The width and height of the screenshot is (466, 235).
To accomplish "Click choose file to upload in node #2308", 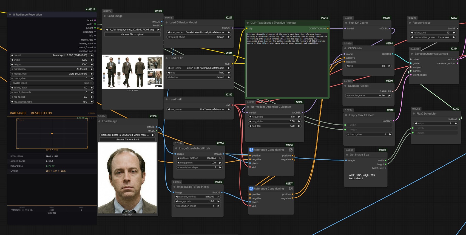I will [127, 140].
